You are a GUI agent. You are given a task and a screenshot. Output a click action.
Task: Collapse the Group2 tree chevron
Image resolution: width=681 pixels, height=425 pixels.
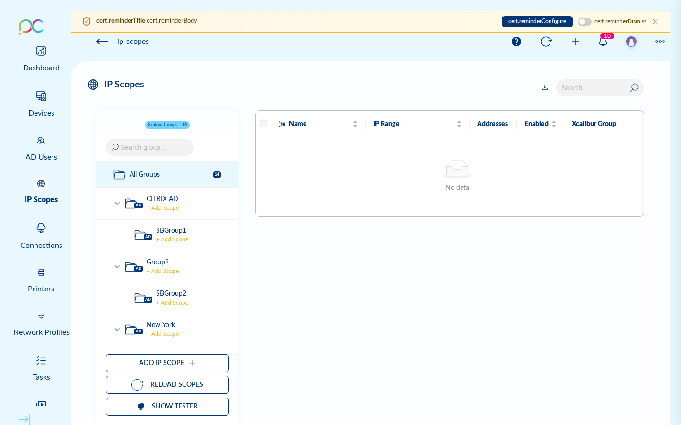[x=117, y=267]
